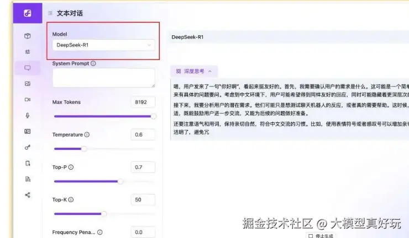This screenshot has height=238, width=409.
Task: Open the Model dropdown showing DeepSeek-R1
Action: coord(103,45)
